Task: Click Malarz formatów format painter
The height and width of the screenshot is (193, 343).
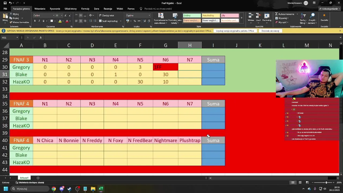Action: 19,22
